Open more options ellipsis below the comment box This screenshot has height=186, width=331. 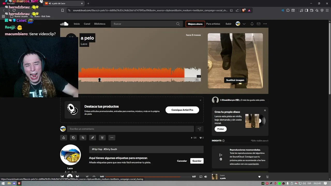[112, 138]
